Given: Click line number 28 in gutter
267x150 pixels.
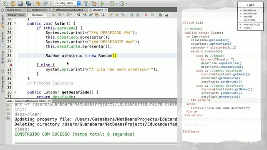Looking at the screenshot, I should click(9, 55).
